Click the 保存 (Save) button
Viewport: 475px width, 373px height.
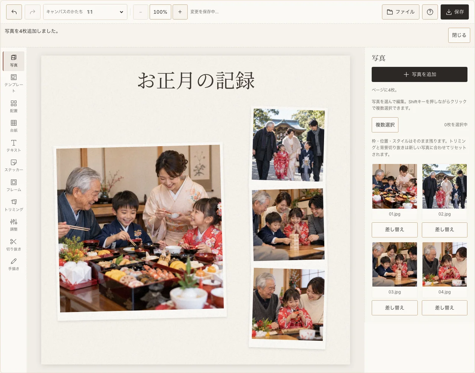[455, 12]
